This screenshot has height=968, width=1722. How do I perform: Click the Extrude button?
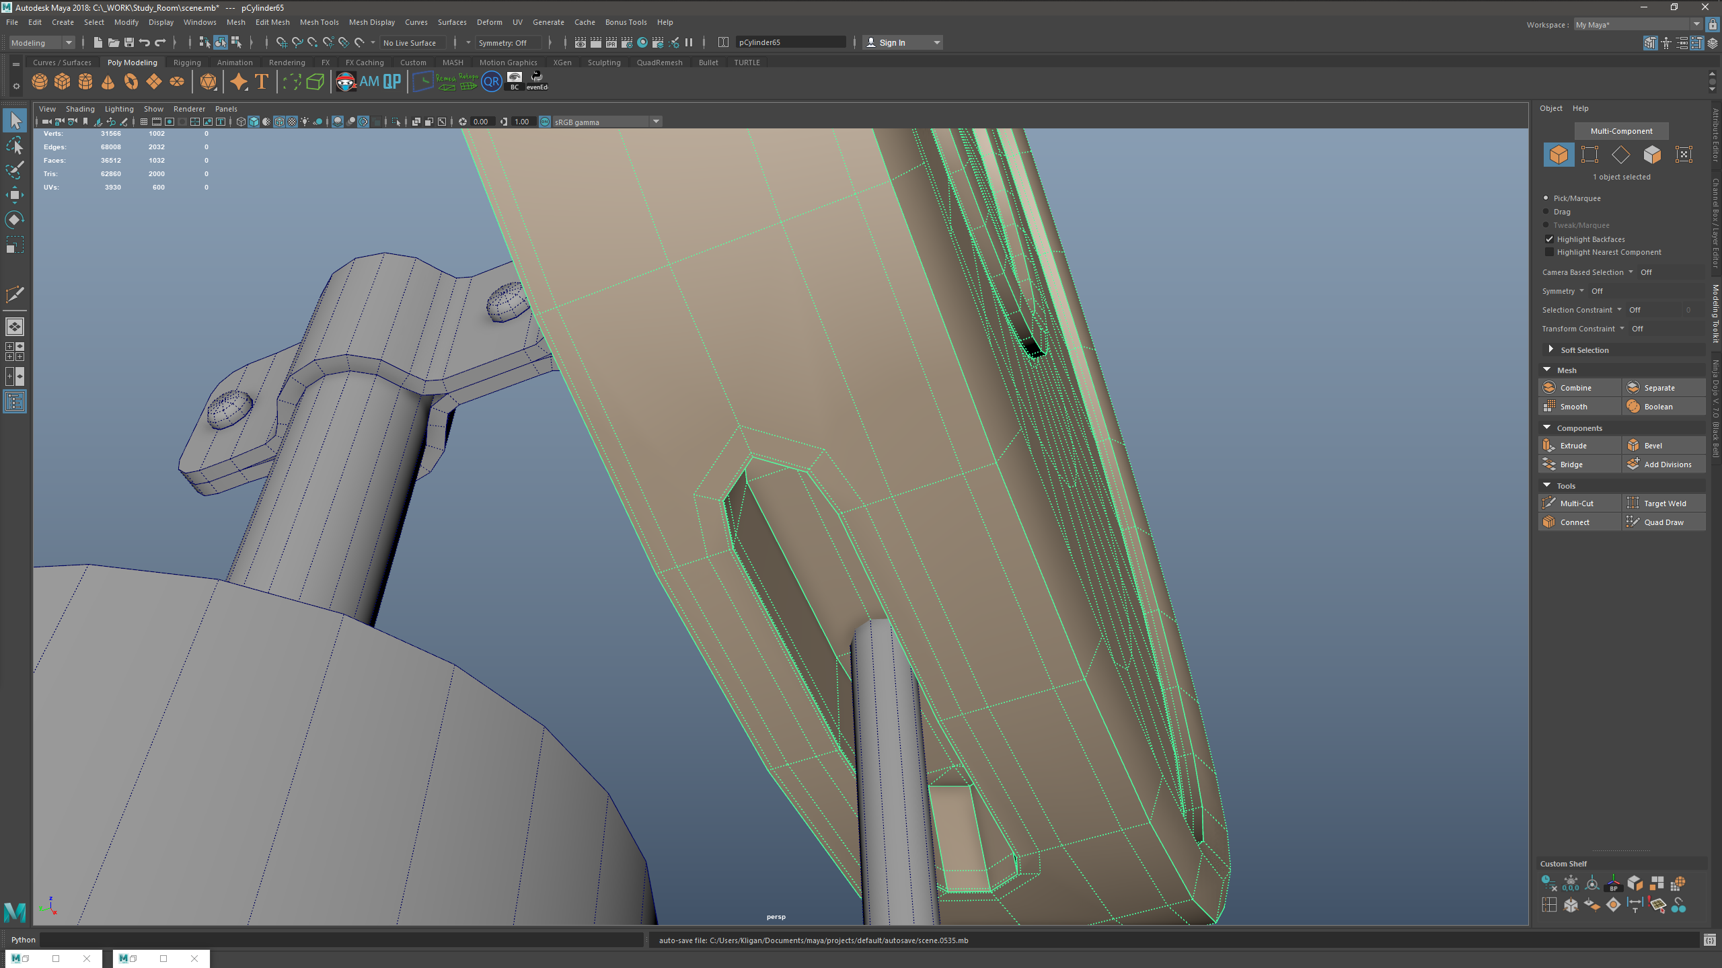pos(1579,446)
